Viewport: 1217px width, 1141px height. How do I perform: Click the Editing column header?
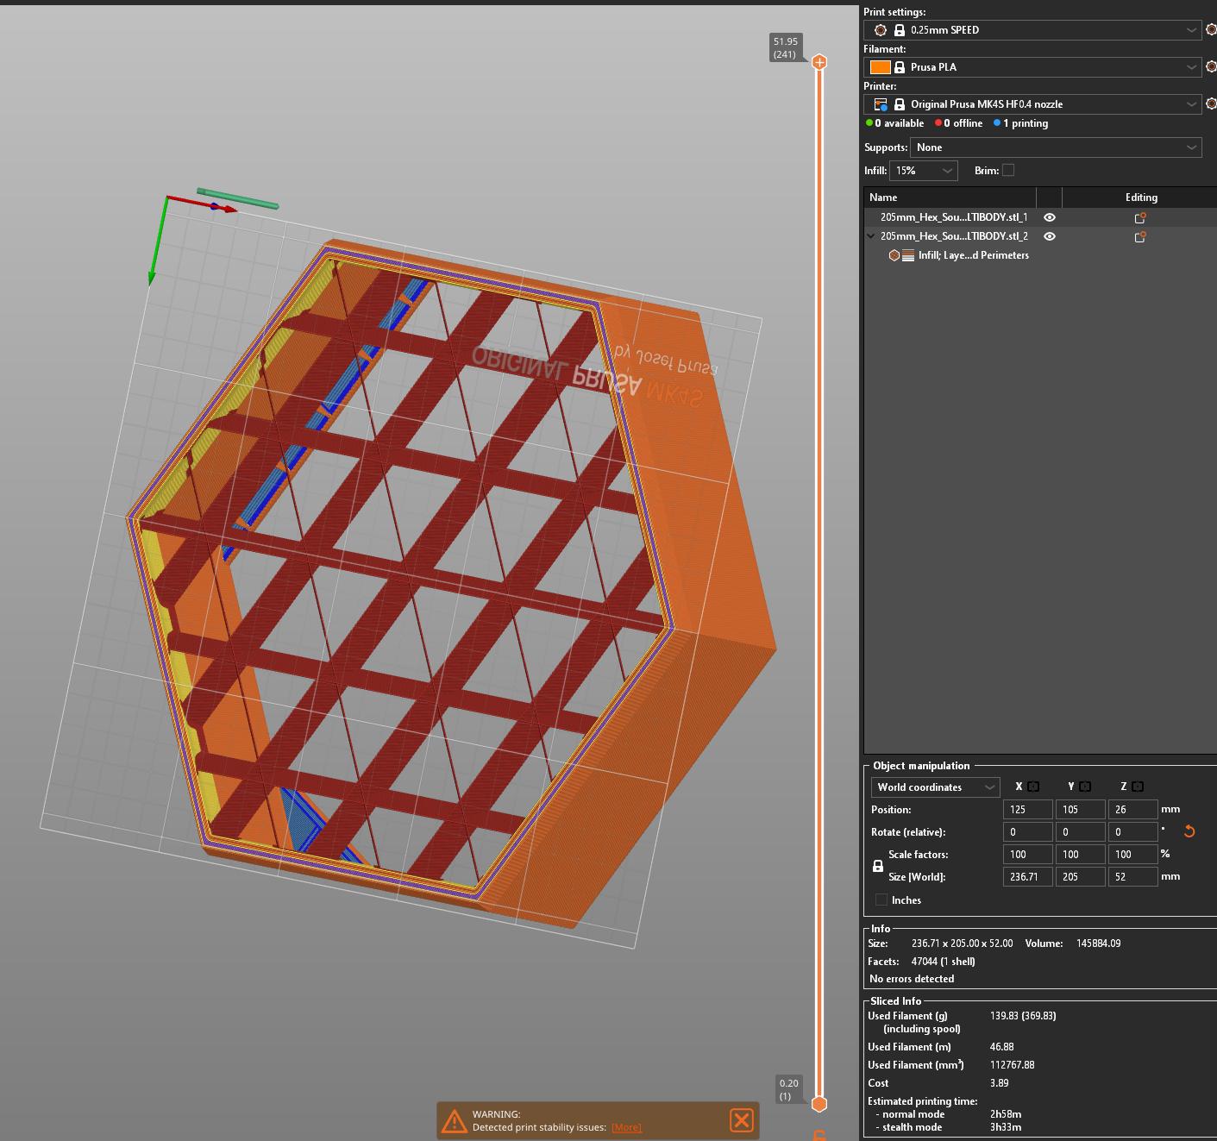pyautogui.click(x=1140, y=197)
